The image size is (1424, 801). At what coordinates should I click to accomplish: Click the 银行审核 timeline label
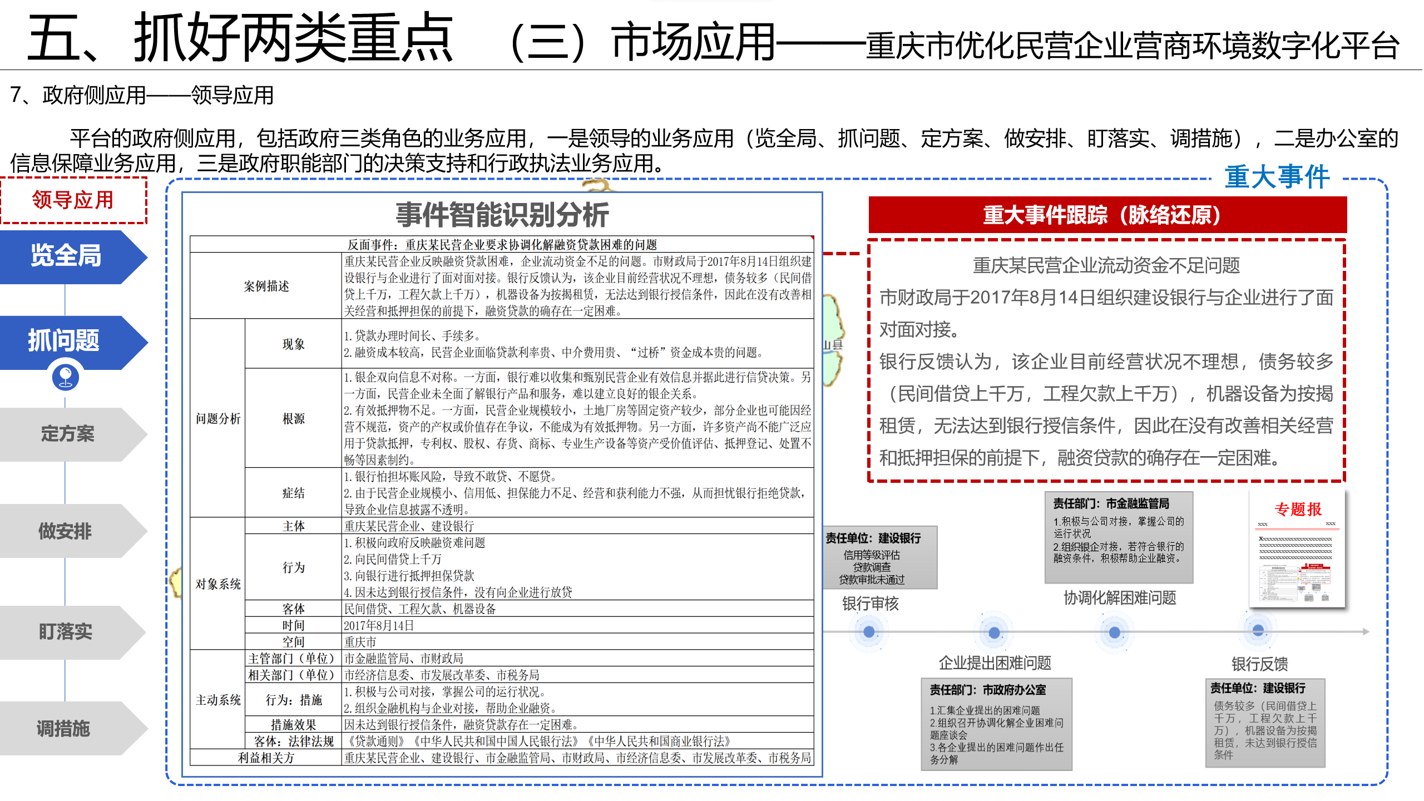(x=870, y=604)
